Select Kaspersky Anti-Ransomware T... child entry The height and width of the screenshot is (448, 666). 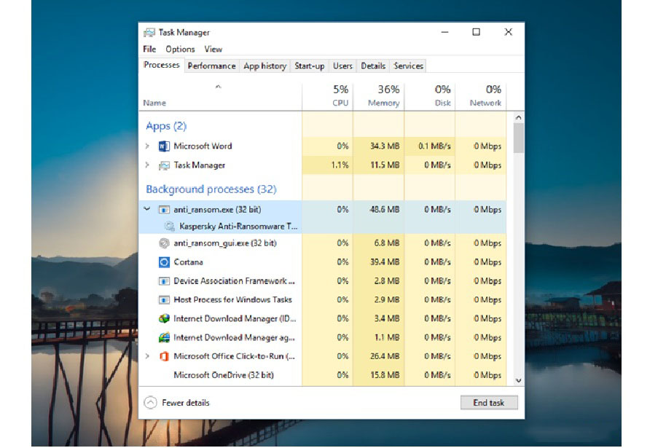click(x=238, y=227)
